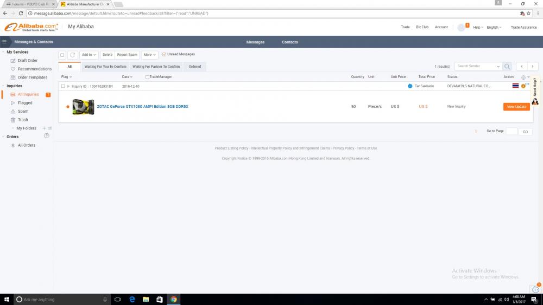
Task: Switch to the All tab
Action: (x=70, y=66)
